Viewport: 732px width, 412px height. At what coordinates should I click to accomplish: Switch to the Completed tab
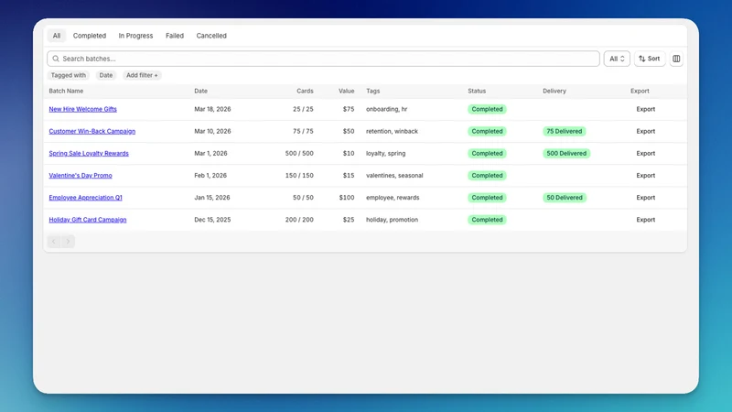click(x=90, y=36)
